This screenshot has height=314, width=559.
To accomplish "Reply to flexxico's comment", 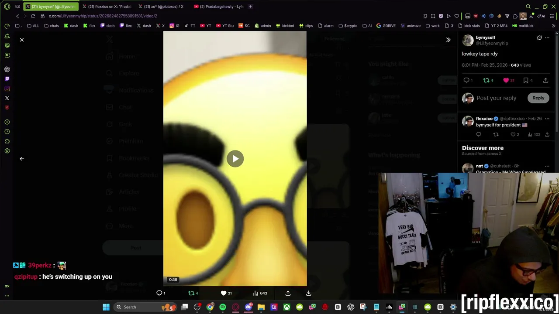I will tap(479, 135).
